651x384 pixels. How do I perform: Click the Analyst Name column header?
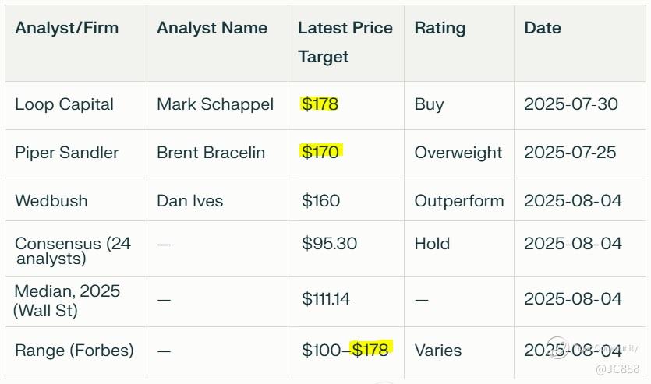(211, 28)
